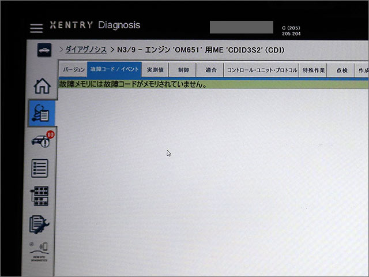Click the ダイアグノシス breadcrumb link
The image size is (369, 277).
[86, 50]
